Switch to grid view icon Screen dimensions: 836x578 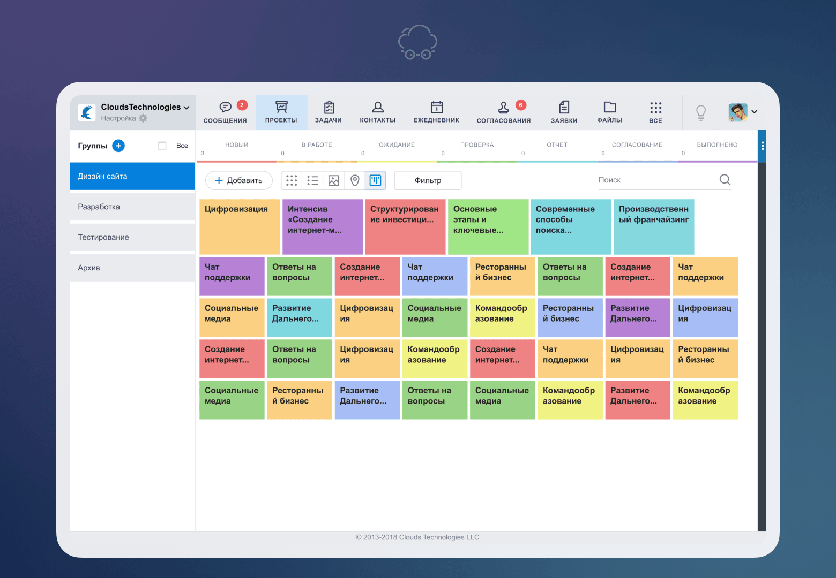(292, 180)
